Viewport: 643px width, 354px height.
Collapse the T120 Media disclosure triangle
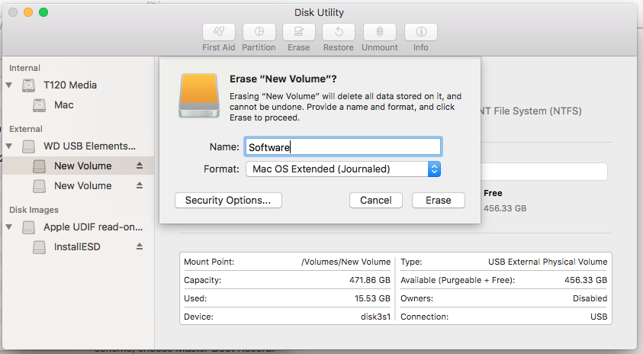point(9,85)
